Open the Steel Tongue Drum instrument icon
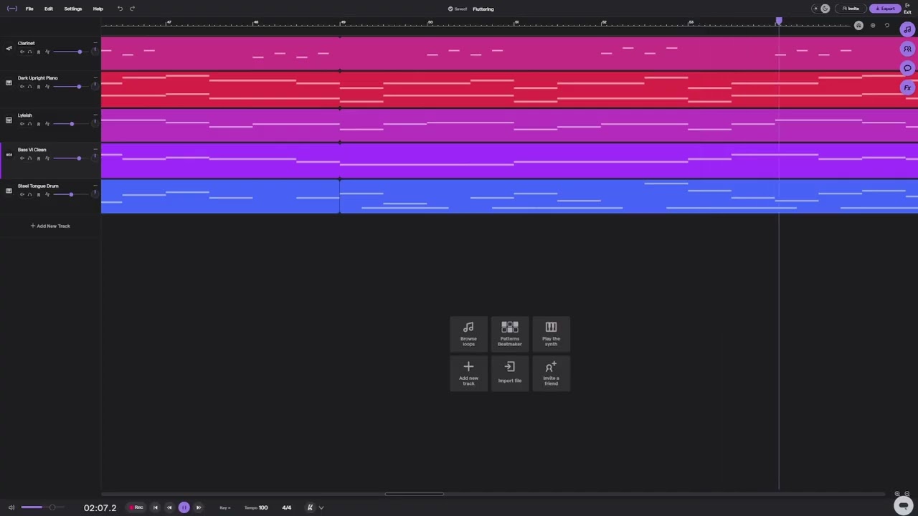The height and width of the screenshot is (516, 918). pyautogui.click(x=9, y=191)
